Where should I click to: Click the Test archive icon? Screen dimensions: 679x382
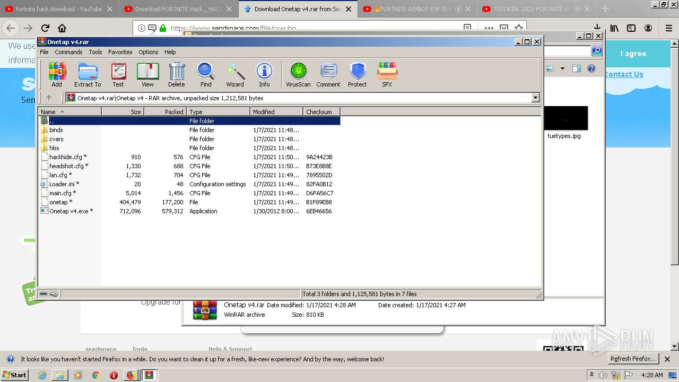(118, 74)
